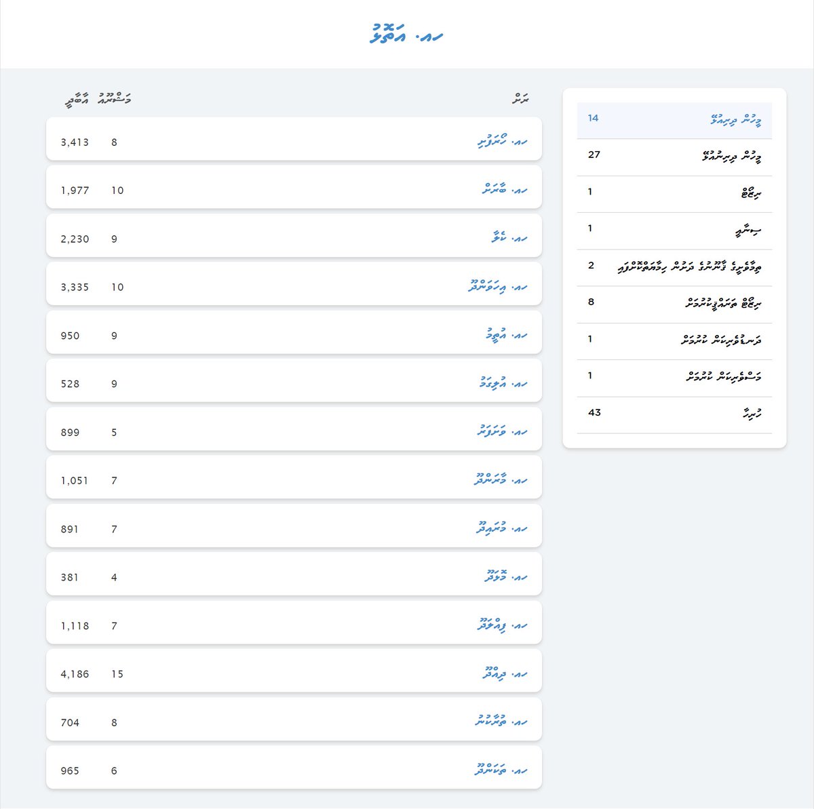Switch to the sidebar category with count 27

(x=674, y=157)
